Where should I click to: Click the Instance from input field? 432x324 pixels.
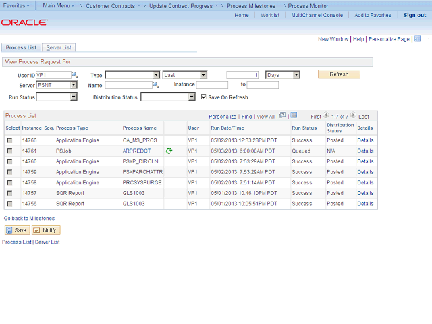[x=211, y=86]
